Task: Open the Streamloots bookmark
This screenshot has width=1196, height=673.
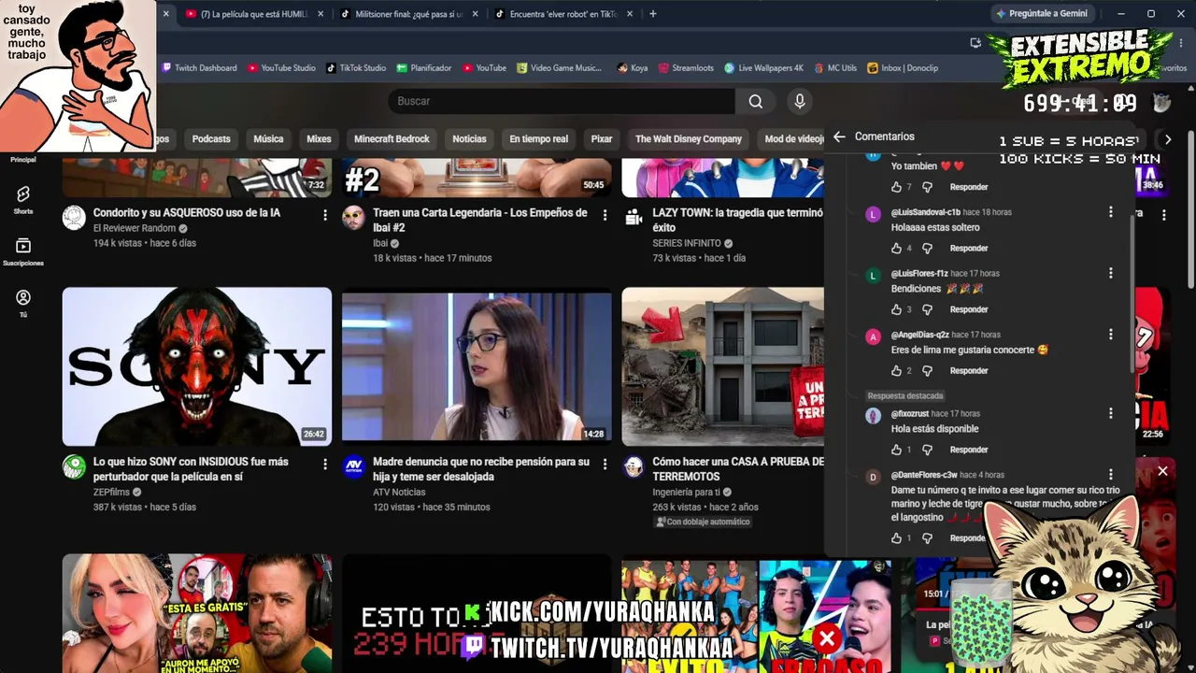Action: click(x=686, y=68)
